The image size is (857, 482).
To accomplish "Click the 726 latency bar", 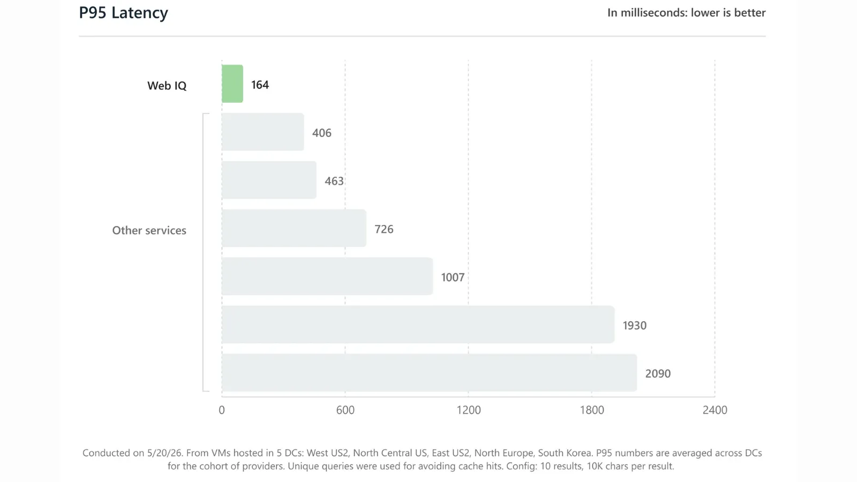I will [294, 228].
